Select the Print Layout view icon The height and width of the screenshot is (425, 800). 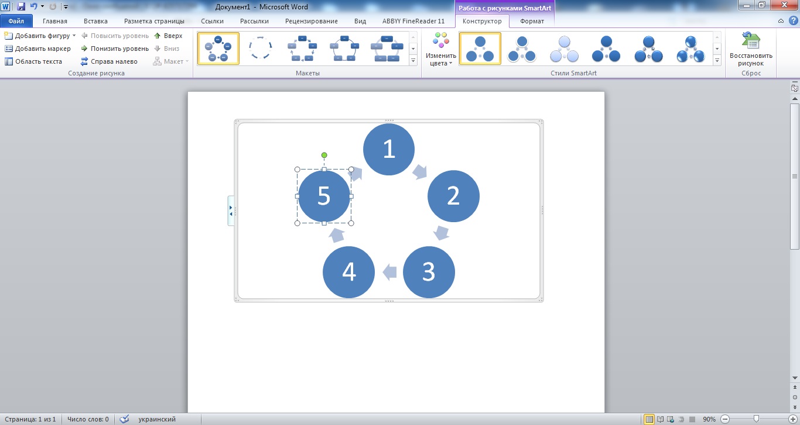[x=649, y=419]
